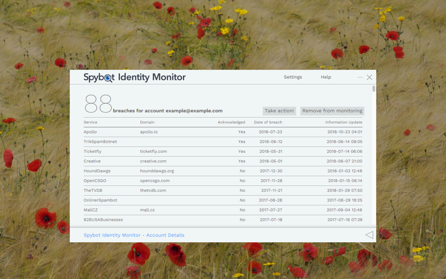Sort by the Service column header

[x=90, y=122]
